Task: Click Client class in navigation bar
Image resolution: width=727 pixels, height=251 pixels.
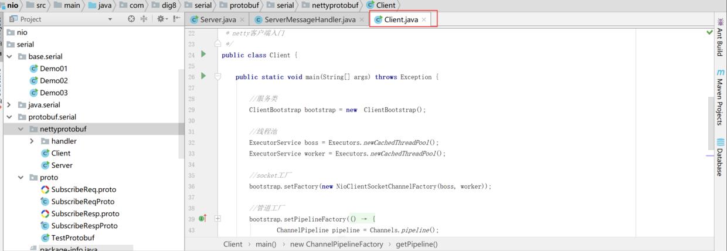Action: [386, 5]
